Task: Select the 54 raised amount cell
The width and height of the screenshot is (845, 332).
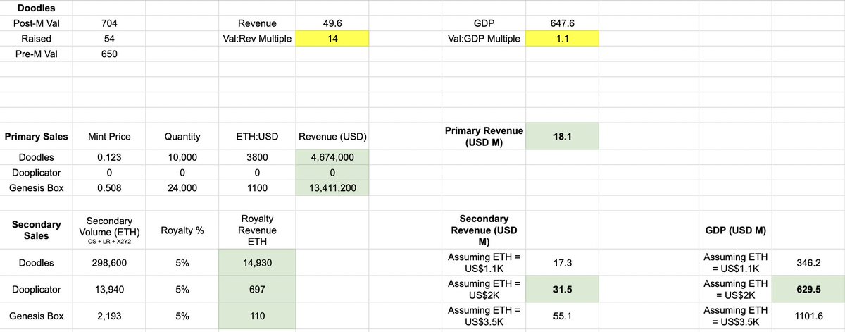Action: 109,39
